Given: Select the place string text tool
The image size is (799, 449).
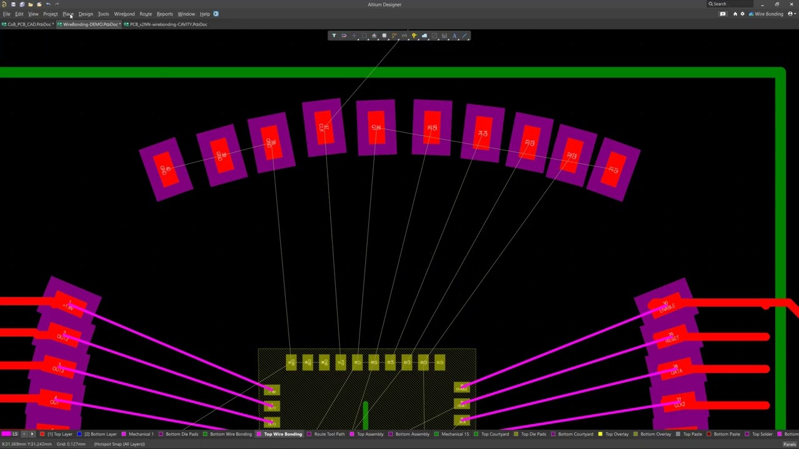Looking at the screenshot, I should 454,36.
